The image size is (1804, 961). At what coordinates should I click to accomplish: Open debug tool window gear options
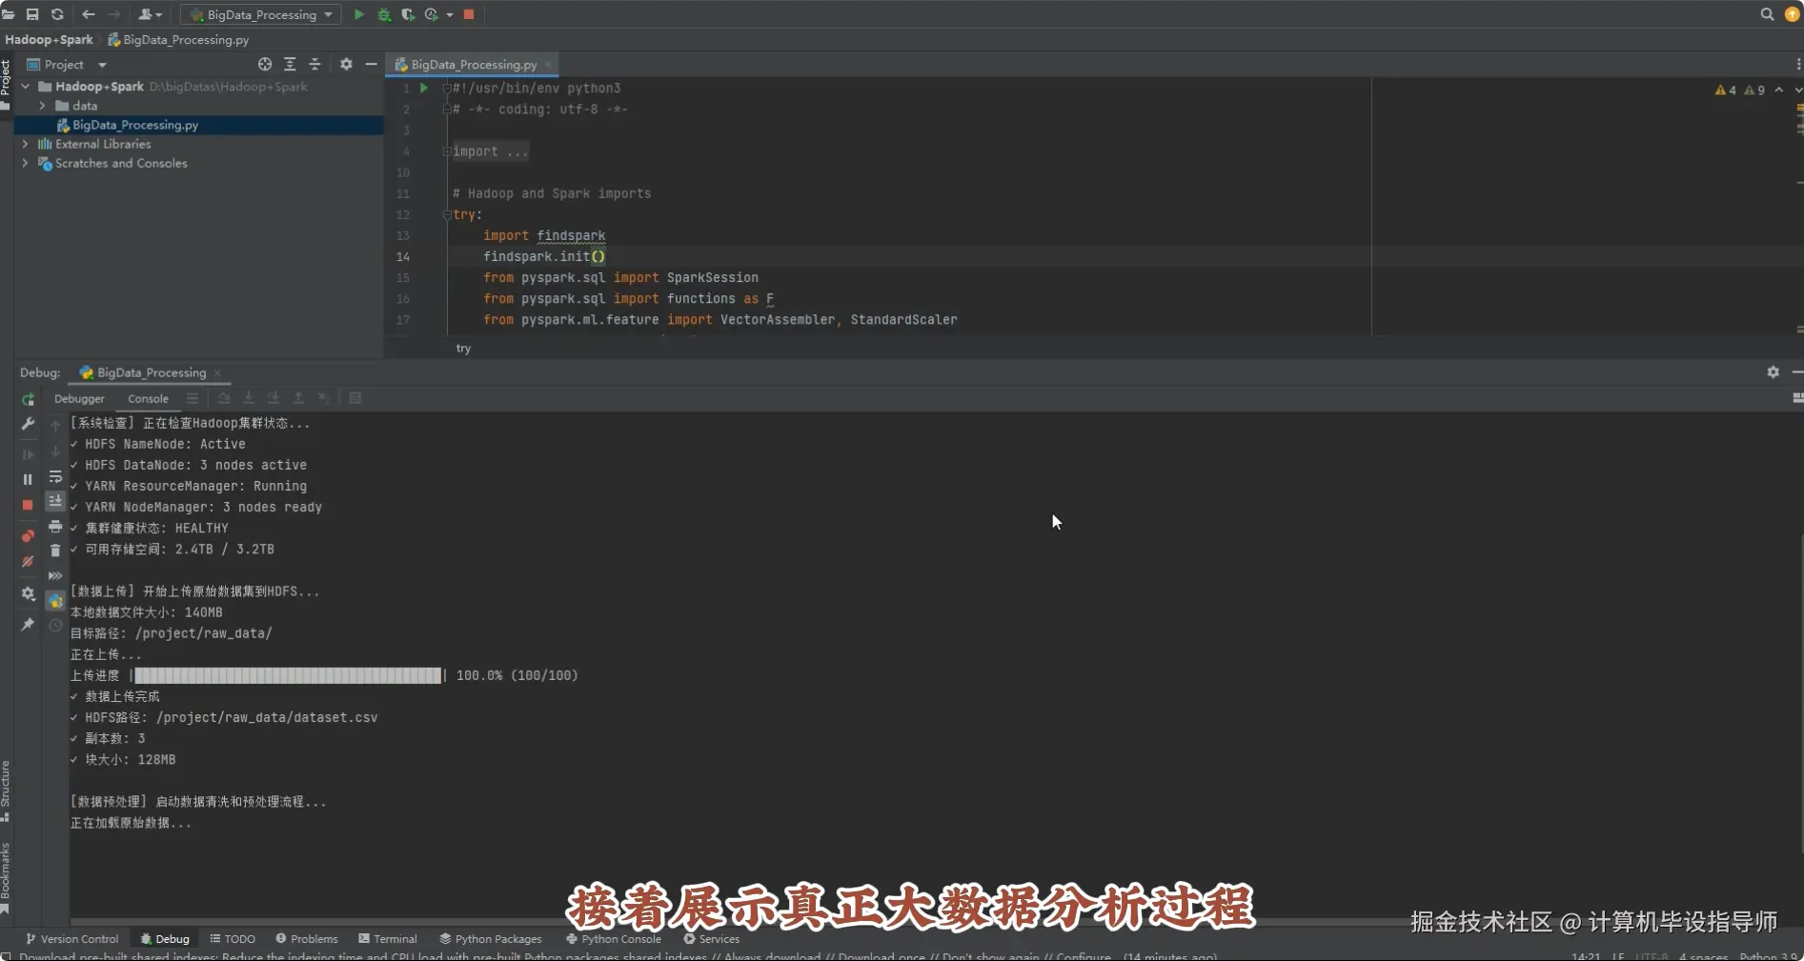(1773, 372)
